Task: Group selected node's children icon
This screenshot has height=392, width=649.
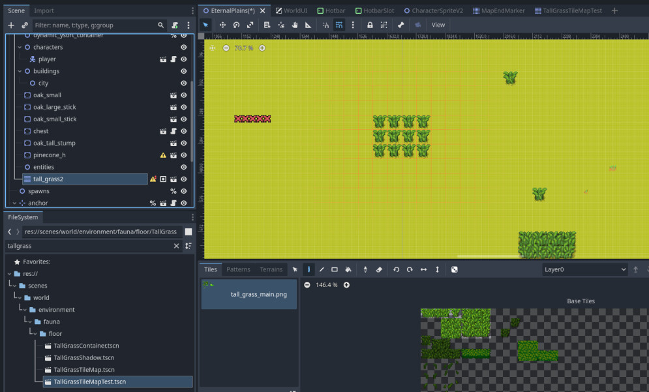Action: coord(384,25)
